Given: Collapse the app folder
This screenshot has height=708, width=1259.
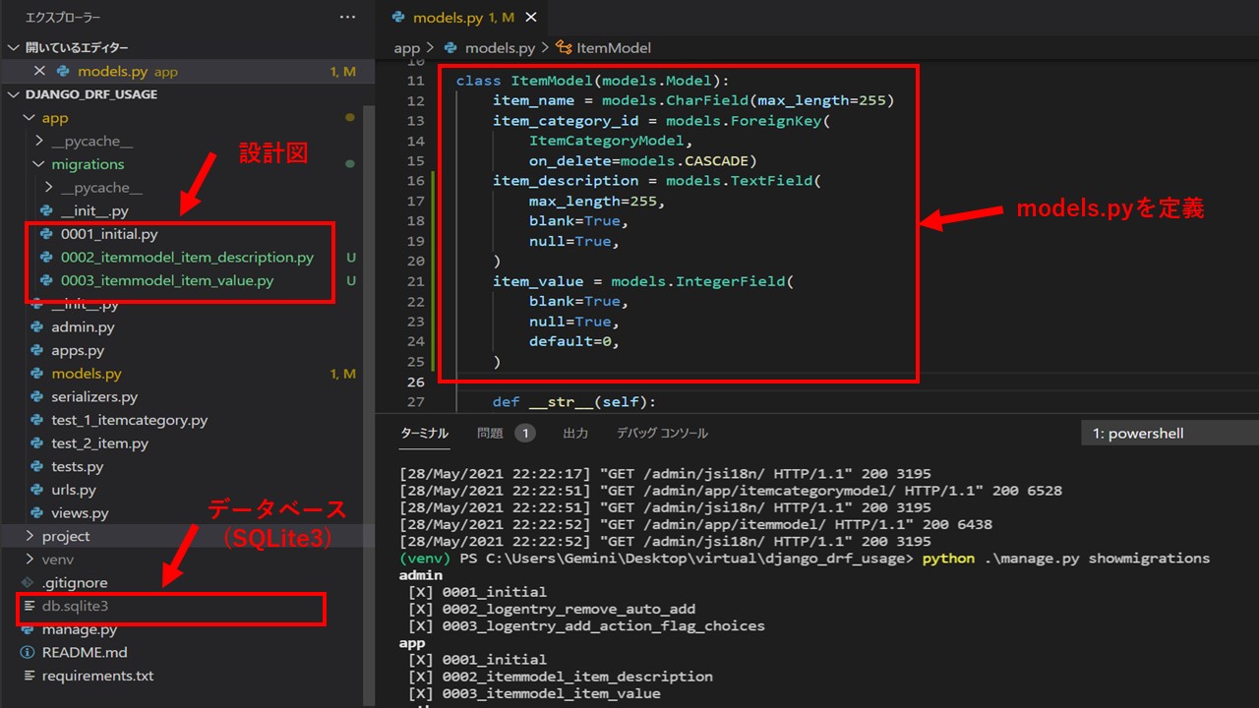Looking at the screenshot, I should (x=28, y=118).
